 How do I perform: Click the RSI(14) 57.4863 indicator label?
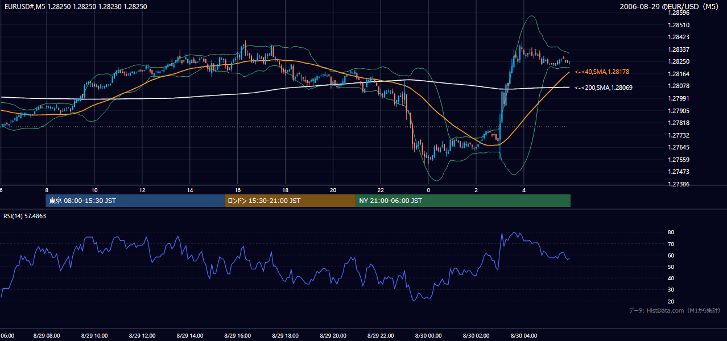(25, 216)
